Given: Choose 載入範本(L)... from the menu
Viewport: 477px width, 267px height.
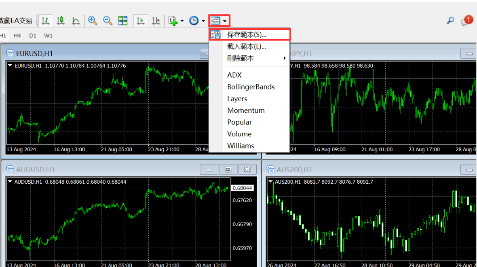Looking at the screenshot, I should 247,47.
